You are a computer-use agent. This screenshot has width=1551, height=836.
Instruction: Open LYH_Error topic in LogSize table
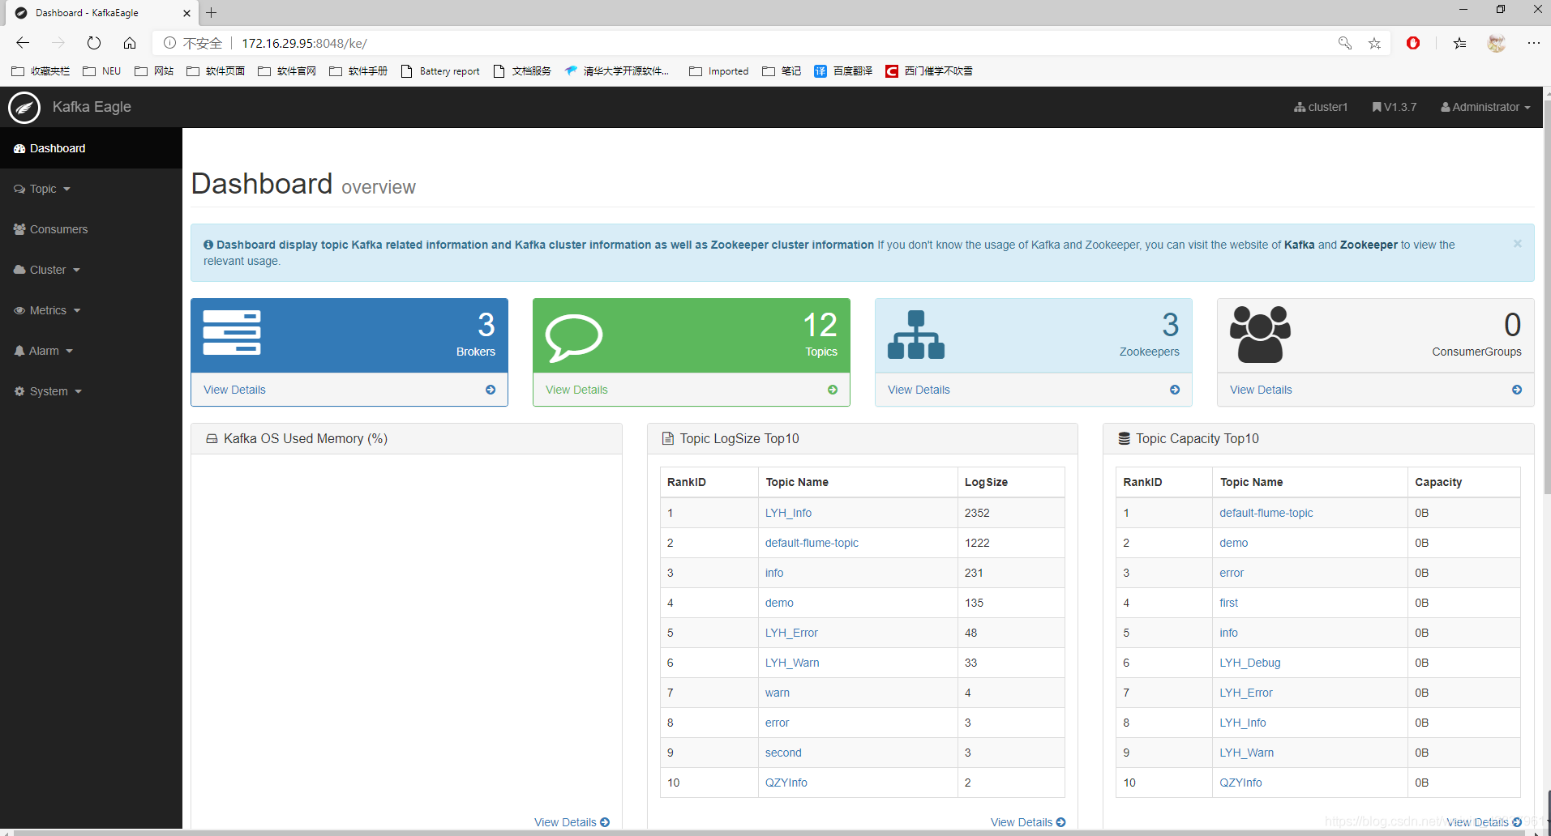(x=791, y=633)
